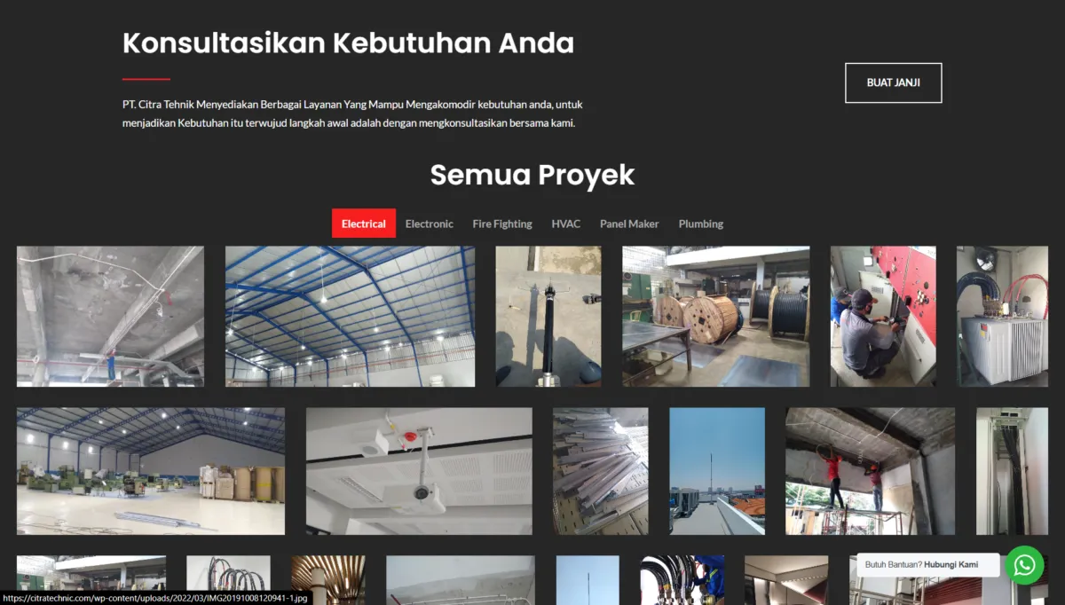Click the WhatsApp chat icon
Viewport: 1065px width, 605px height.
click(x=1024, y=565)
